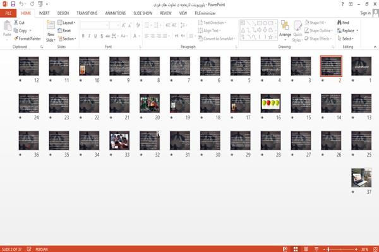Activate the Format Painter brush
Image resolution: width=379 pixels, height=252 pixels.
(x=16, y=39)
